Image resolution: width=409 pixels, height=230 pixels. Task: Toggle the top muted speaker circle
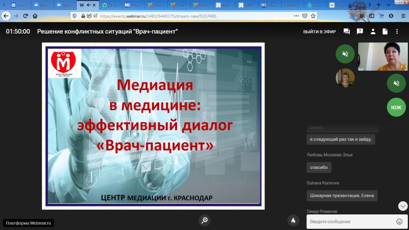tap(345, 54)
